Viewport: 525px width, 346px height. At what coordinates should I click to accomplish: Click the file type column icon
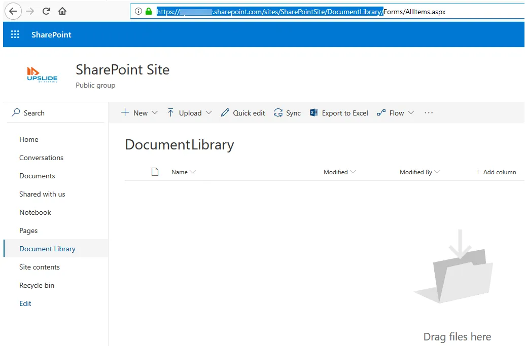155,172
